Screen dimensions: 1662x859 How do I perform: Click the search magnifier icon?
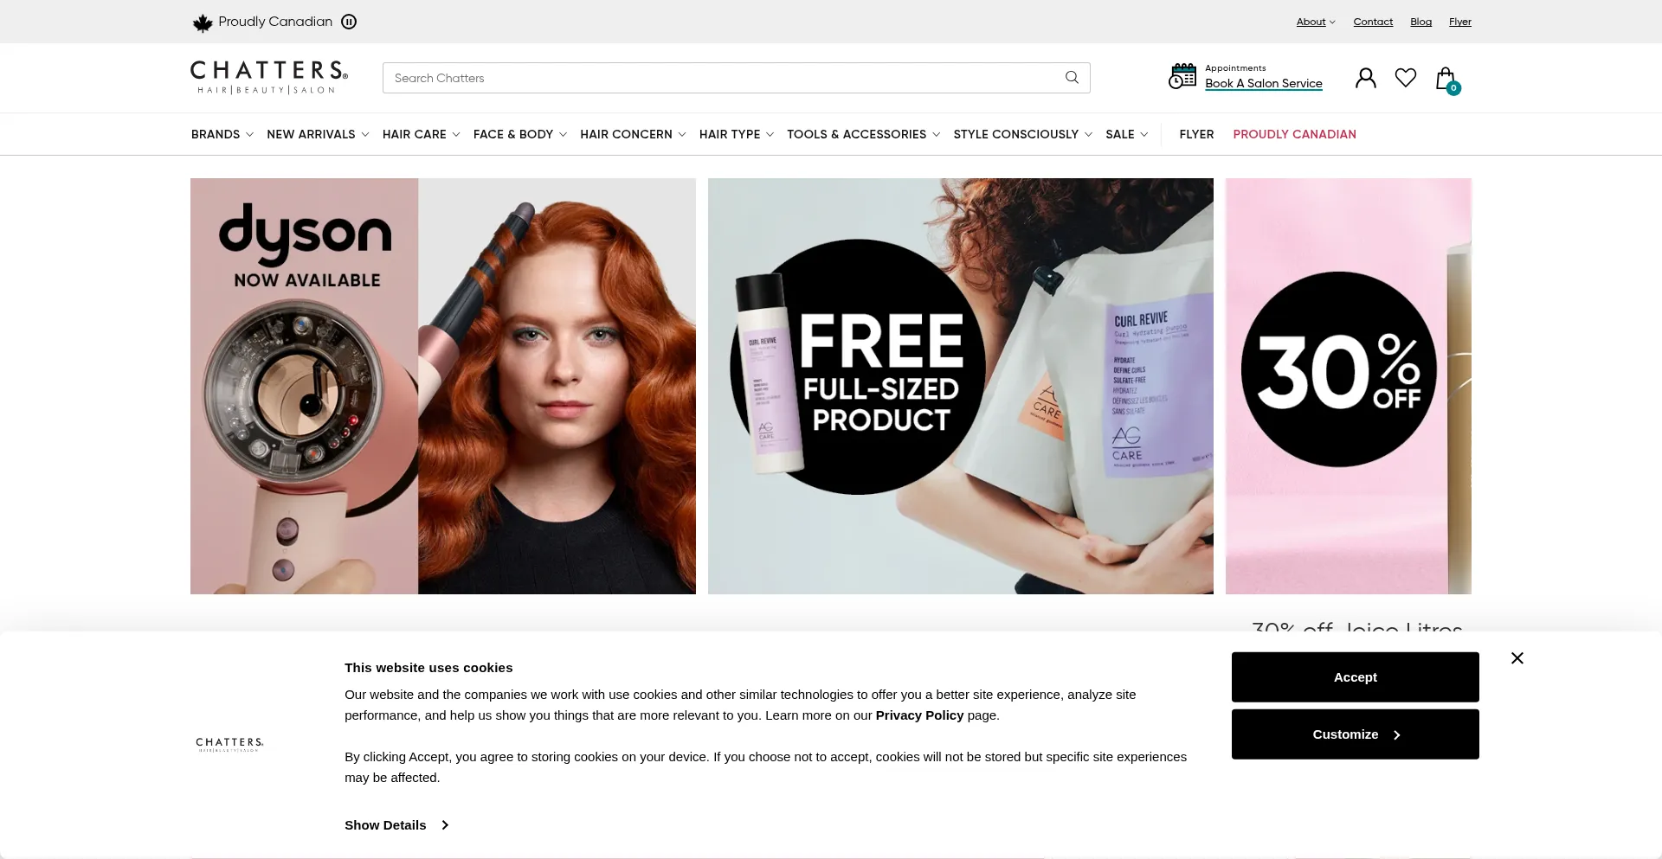(x=1072, y=78)
